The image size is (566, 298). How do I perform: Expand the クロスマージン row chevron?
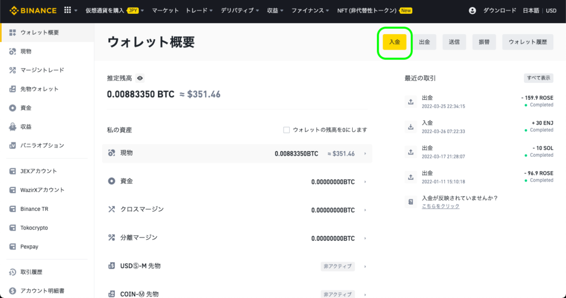click(365, 210)
